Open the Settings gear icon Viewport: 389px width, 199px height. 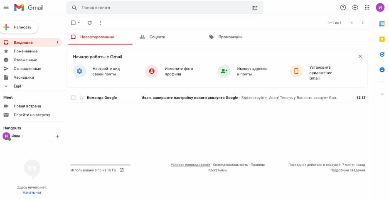355,7
